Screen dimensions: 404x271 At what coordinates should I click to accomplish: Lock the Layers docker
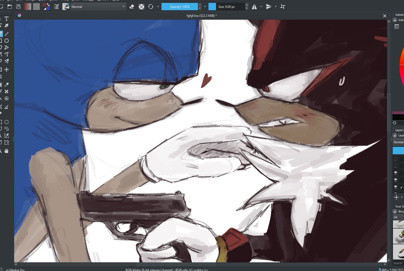click(x=395, y=135)
